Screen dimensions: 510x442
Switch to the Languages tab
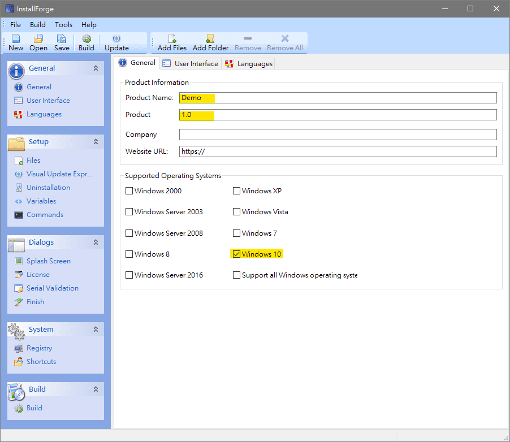pyautogui.click(x=248, y=64)
